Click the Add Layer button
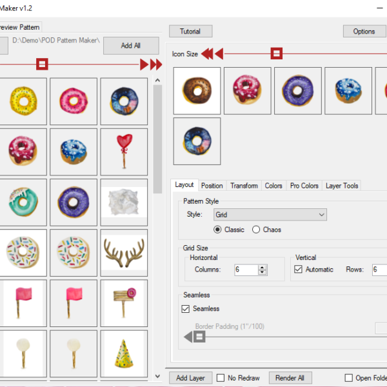This screenshot has height=387, width=387. point(190,378)
